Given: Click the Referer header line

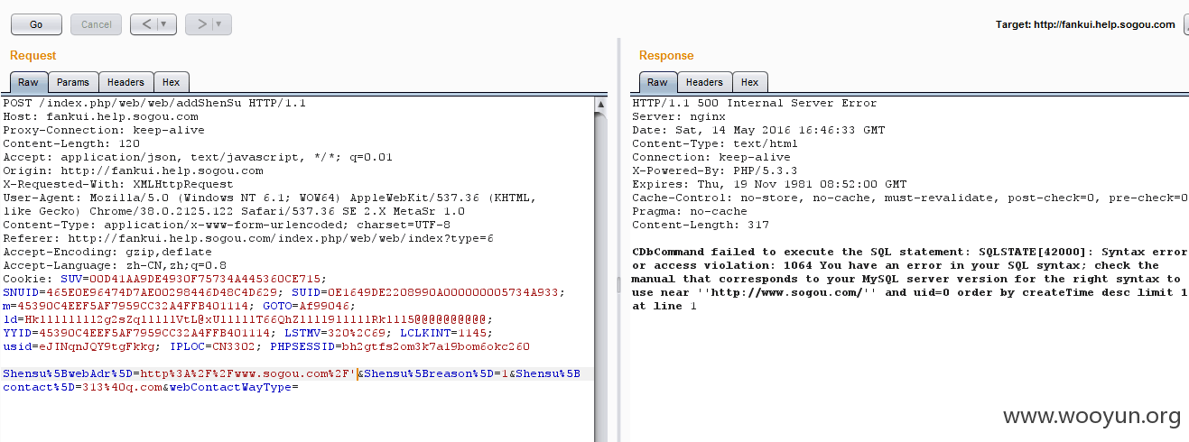Looking at the screenshot, I should coord(248,238).
